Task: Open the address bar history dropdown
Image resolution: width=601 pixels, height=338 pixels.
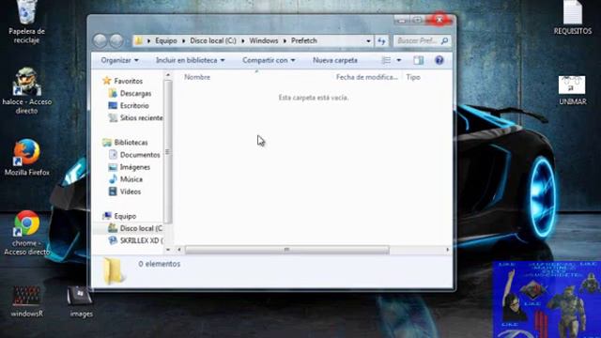Action: [x=368, y=40]
